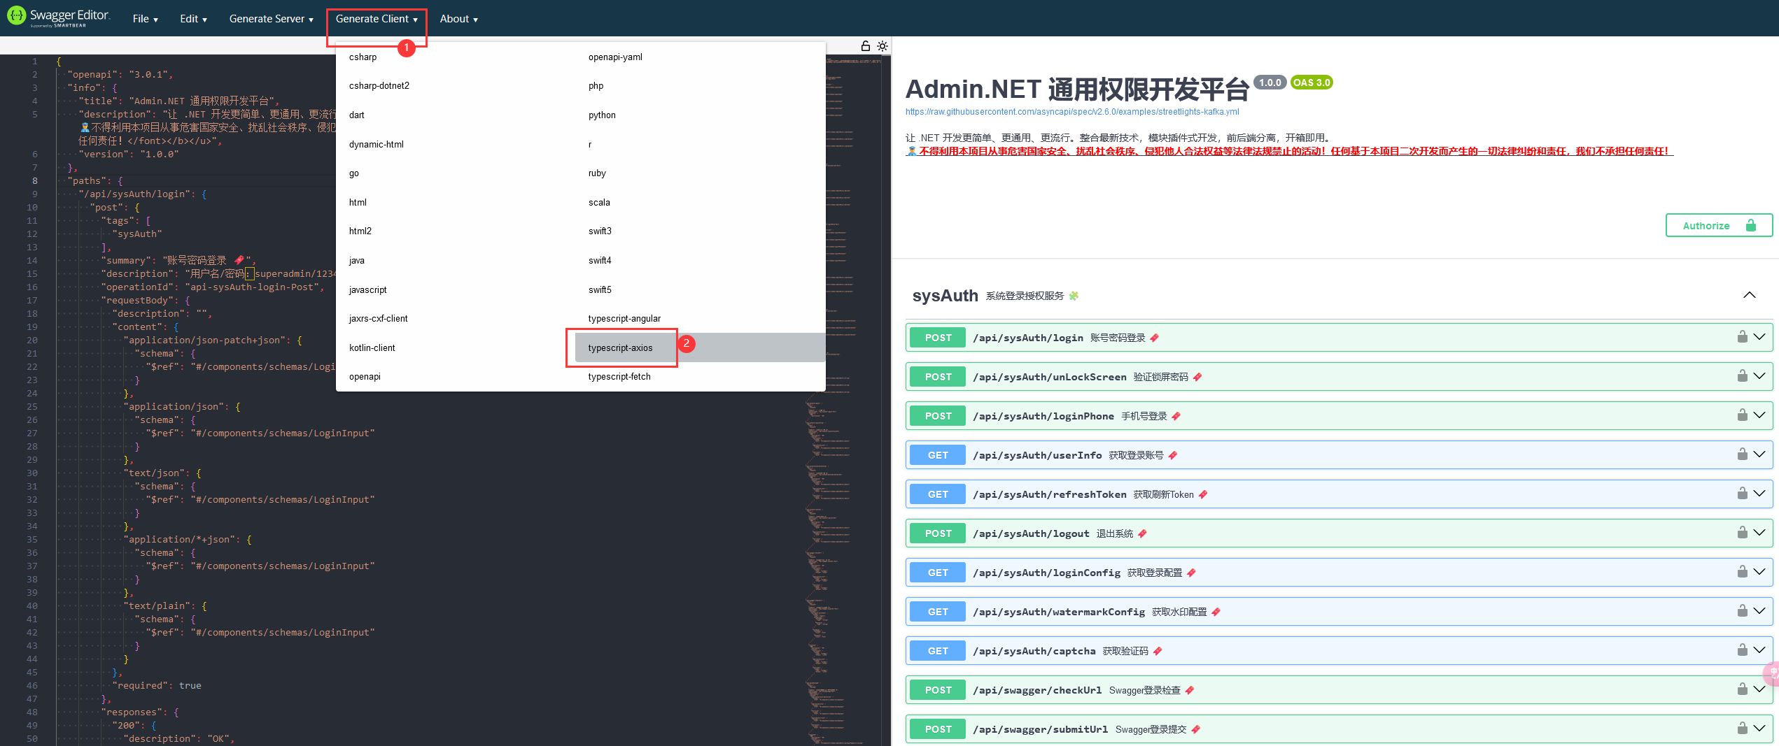Image resolution: width=1779 pixels, height=746 pixels.
Task: Click lock icon on unLockScreen row
Action: click(1742, 376)
